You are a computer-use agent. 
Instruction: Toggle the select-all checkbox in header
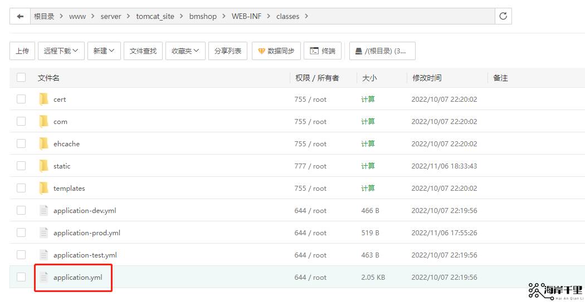click(21, 78)
